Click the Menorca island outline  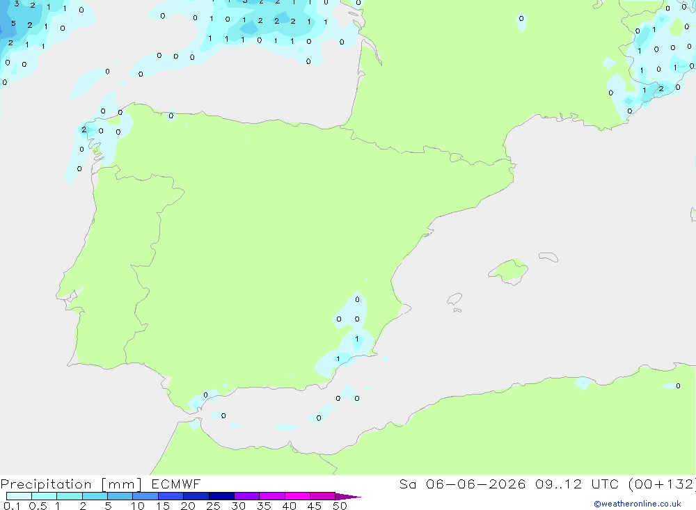(x=548, y=257)
